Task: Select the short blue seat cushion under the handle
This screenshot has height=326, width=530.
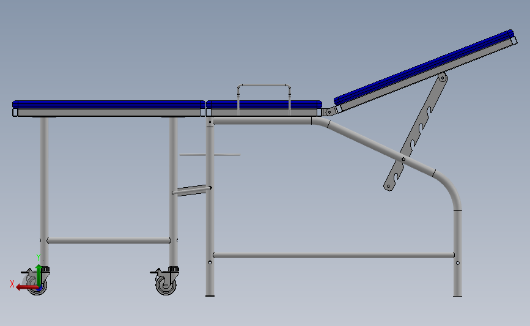Action: click(x=264, y=104)
